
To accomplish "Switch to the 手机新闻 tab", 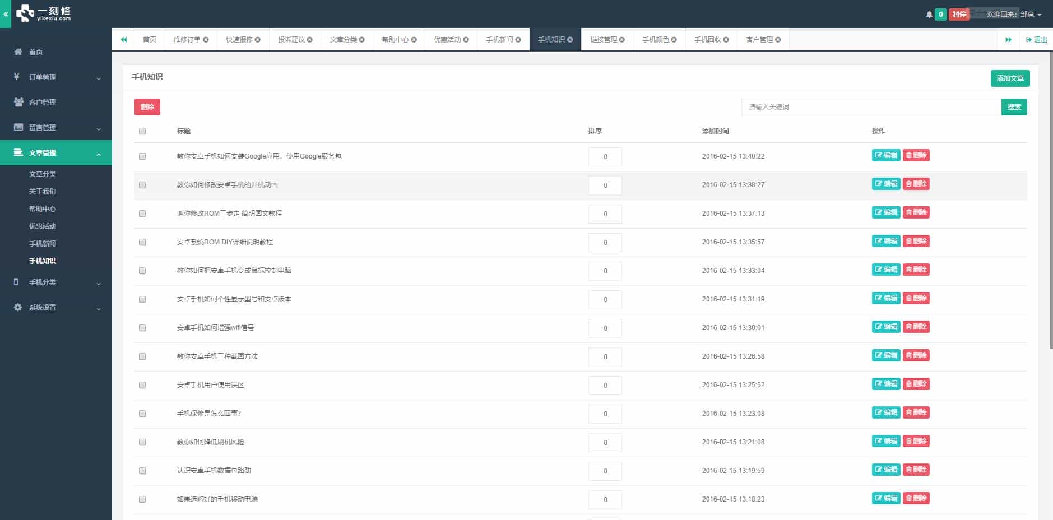I will 499,39.
